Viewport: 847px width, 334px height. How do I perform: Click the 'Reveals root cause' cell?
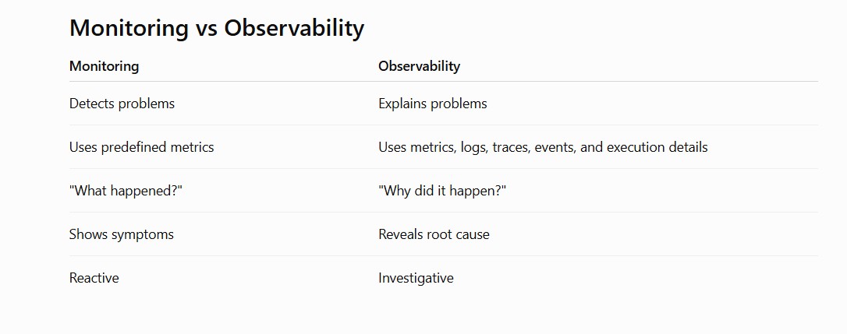pos(434,234)
